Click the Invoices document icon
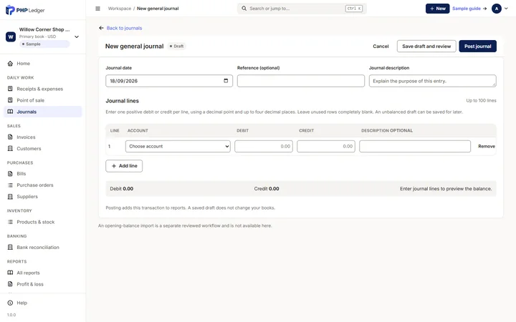The height and width of the screenshot is (322, 516). (10, 137)
